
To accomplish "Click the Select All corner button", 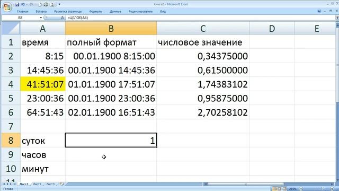I will (11, 28).
